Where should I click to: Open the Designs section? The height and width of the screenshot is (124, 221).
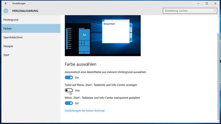pyautogui.click(x=31, y=46)
